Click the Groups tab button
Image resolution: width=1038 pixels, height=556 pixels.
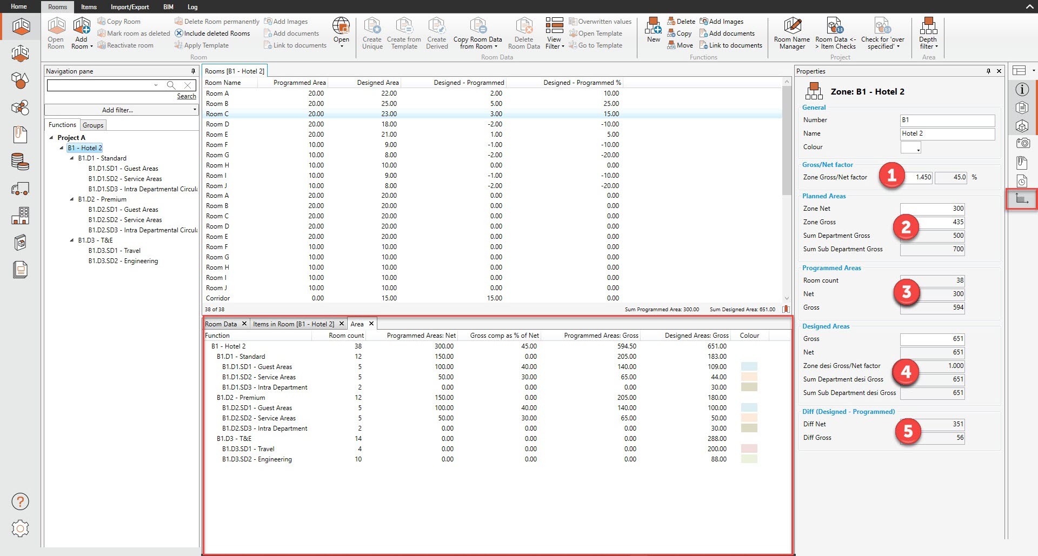(93, 125)
